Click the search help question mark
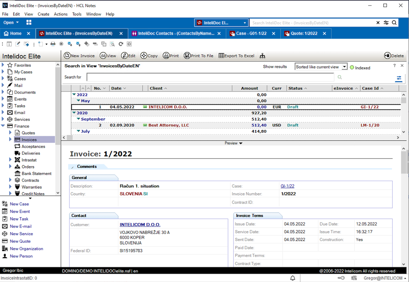 coord(395,66)
